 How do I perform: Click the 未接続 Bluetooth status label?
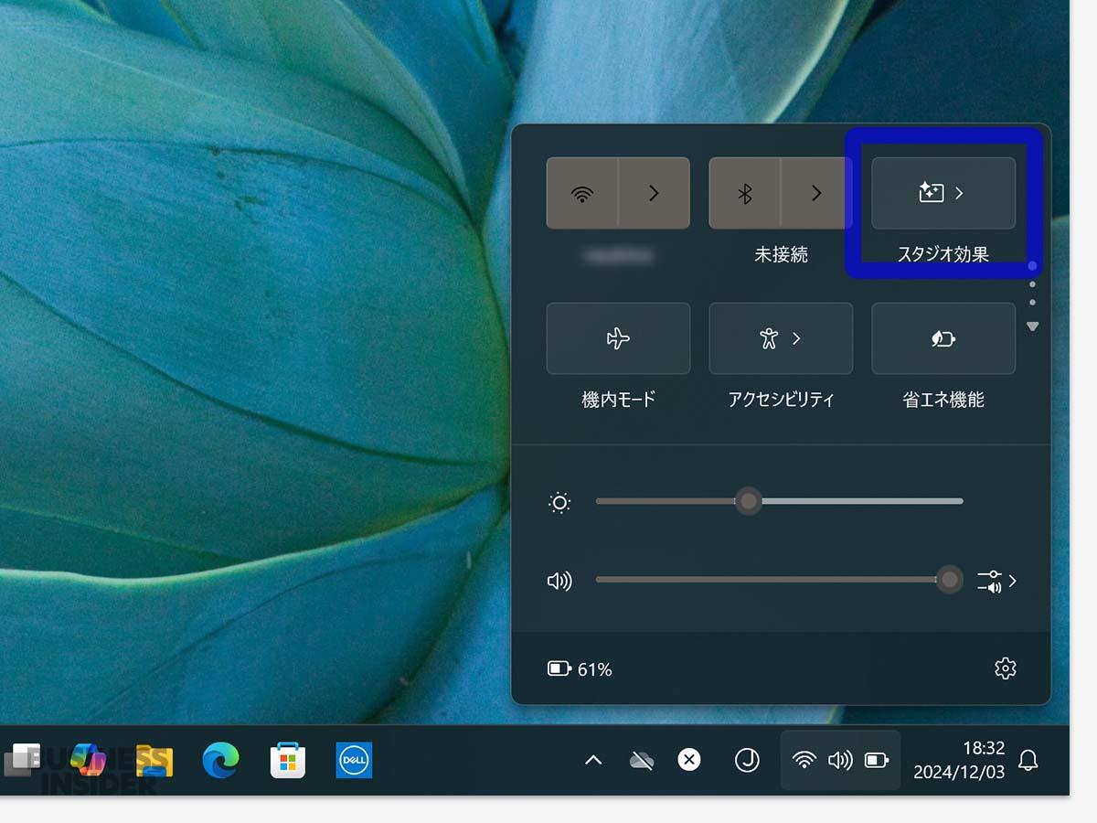[781, 255]
